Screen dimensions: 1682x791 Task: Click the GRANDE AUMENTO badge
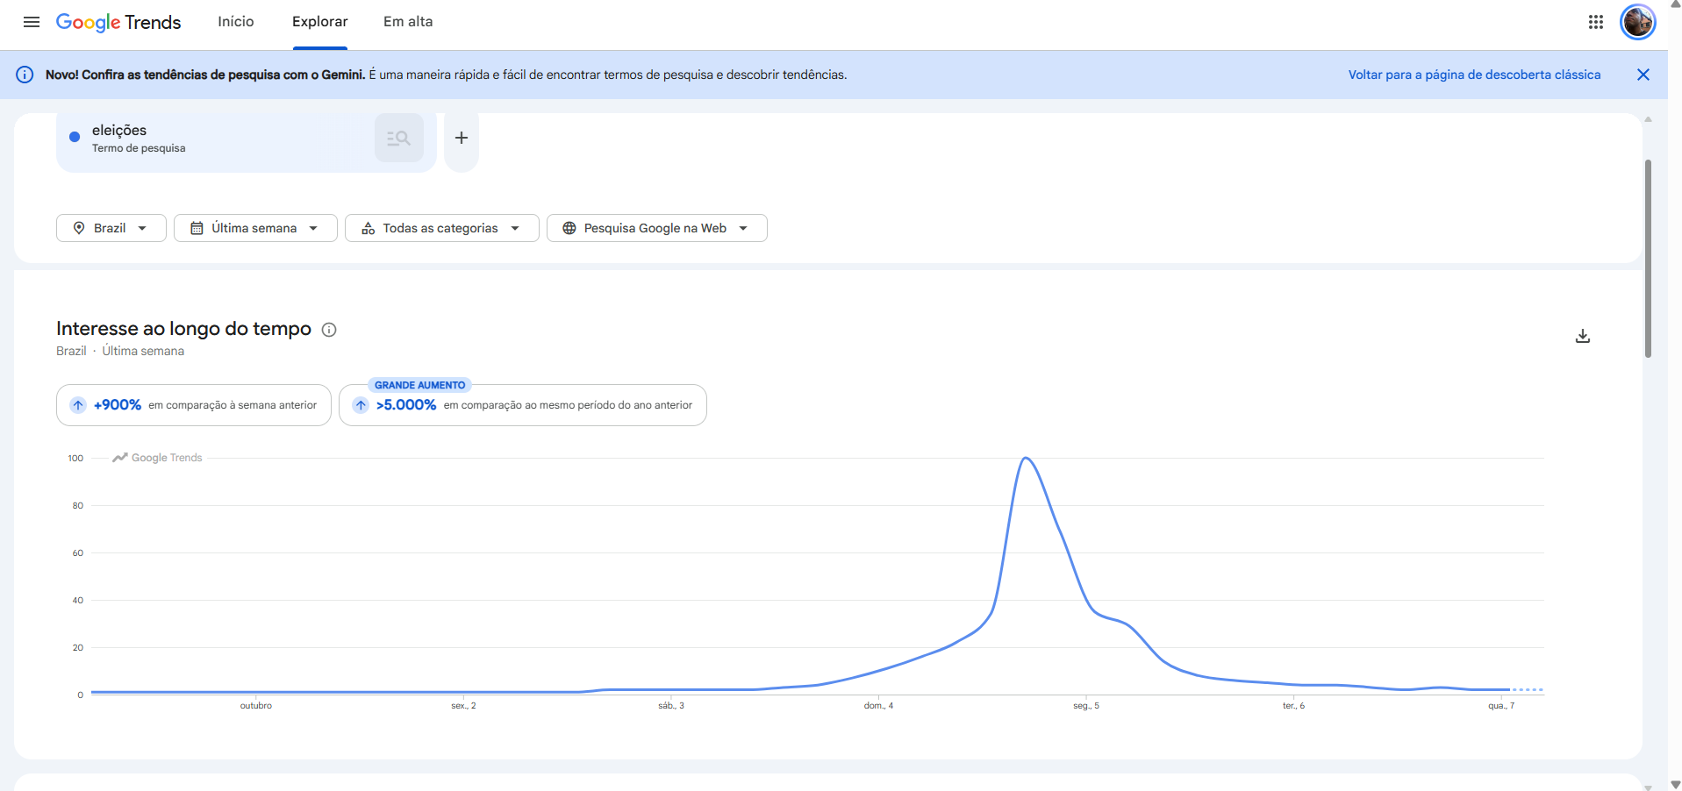click(x=419, y=385)
